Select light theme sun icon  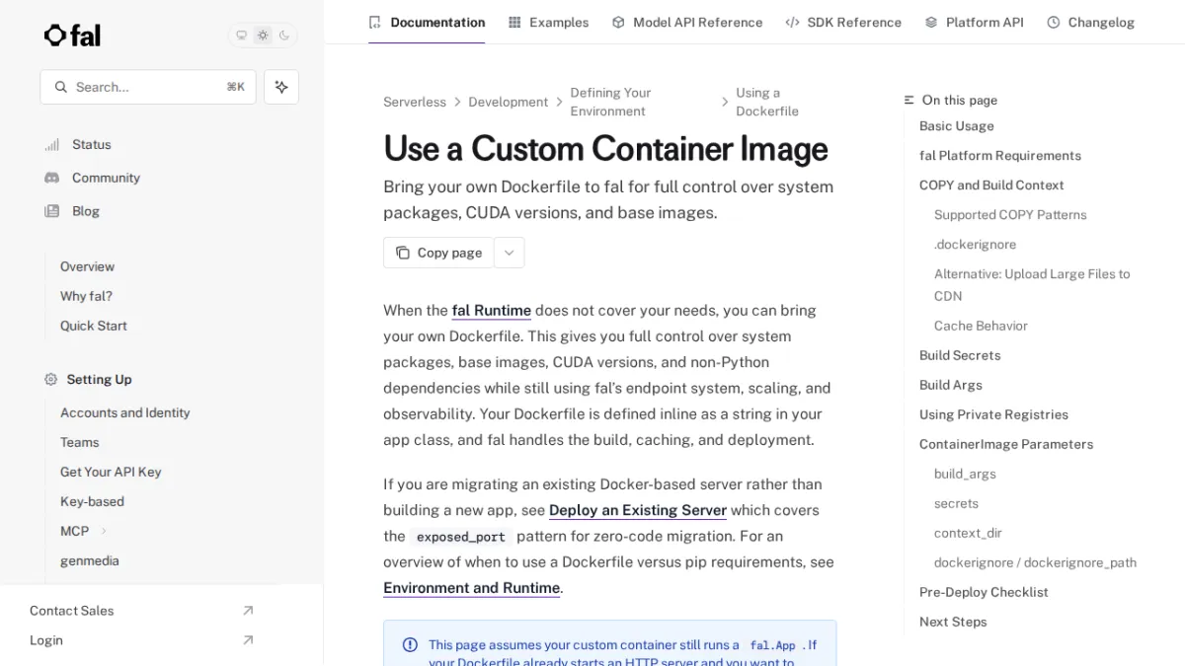(x=263, y=36)
